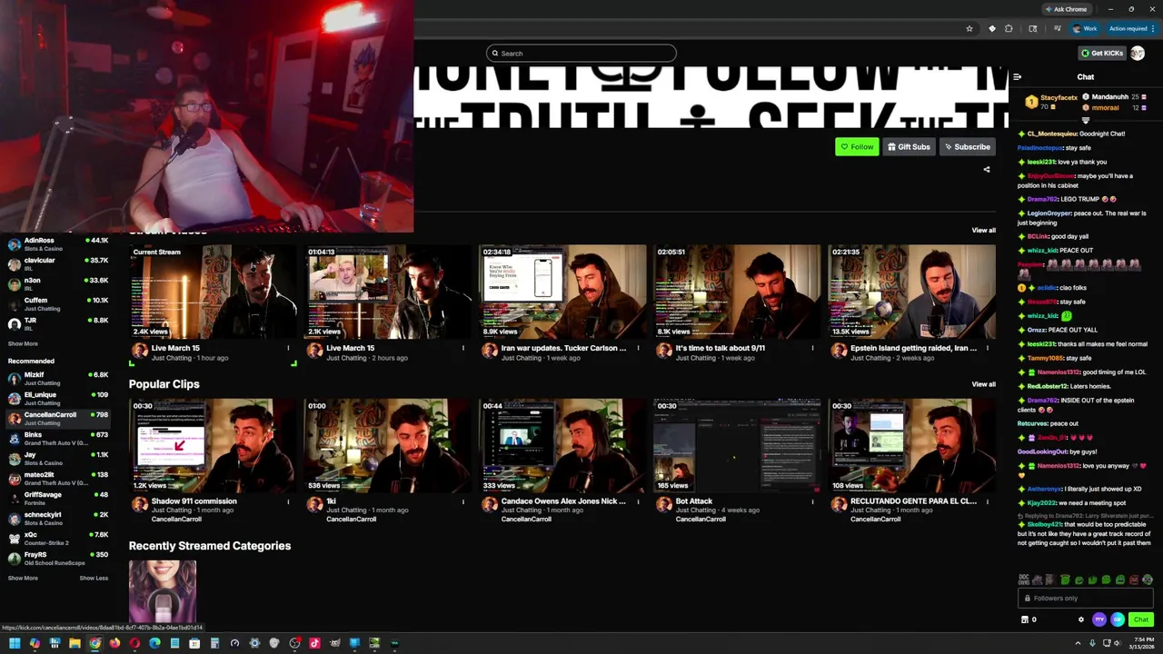Viewport: 1163px width, 654px height.
Task: Open options menu for Shadow 911 commission clip
Action: (x=288, y=501)
